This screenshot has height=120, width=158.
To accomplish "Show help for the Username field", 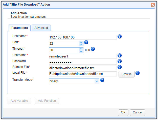I will [x=120, y=55].
